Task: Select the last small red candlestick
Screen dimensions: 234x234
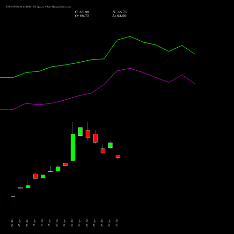Action: [118, 156]
